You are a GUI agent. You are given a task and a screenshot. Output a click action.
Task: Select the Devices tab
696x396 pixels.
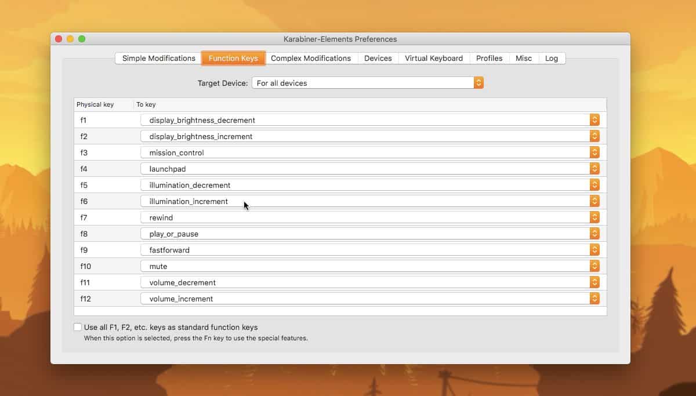pyautogui.click(x=378, y=58)
